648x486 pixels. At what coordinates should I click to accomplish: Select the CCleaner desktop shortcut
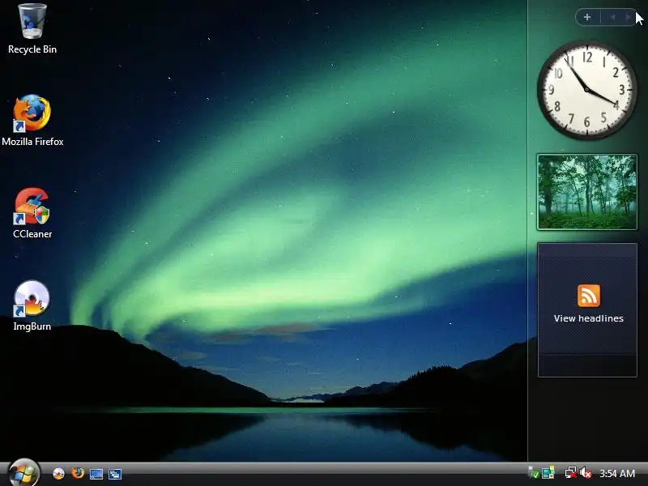point(32,213)
